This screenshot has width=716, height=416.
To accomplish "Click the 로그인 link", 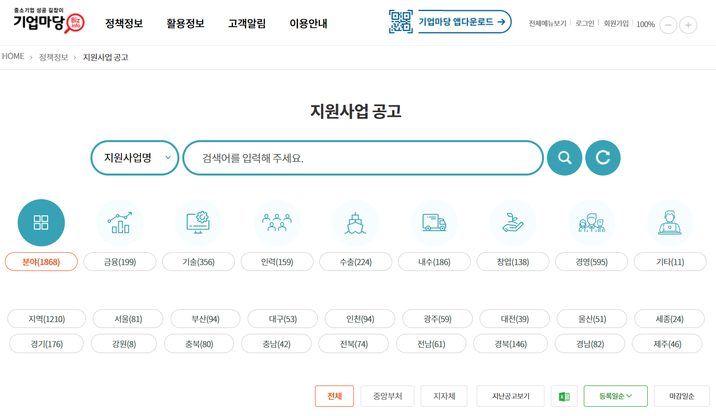I will tap(585, 23).
